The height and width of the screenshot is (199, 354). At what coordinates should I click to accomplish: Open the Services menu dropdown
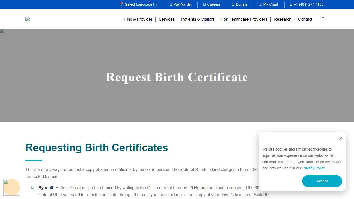coord(167,19)
